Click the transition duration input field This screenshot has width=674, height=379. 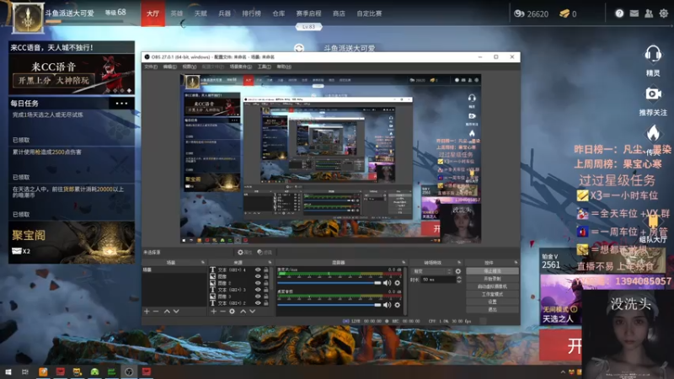point(437,280)
